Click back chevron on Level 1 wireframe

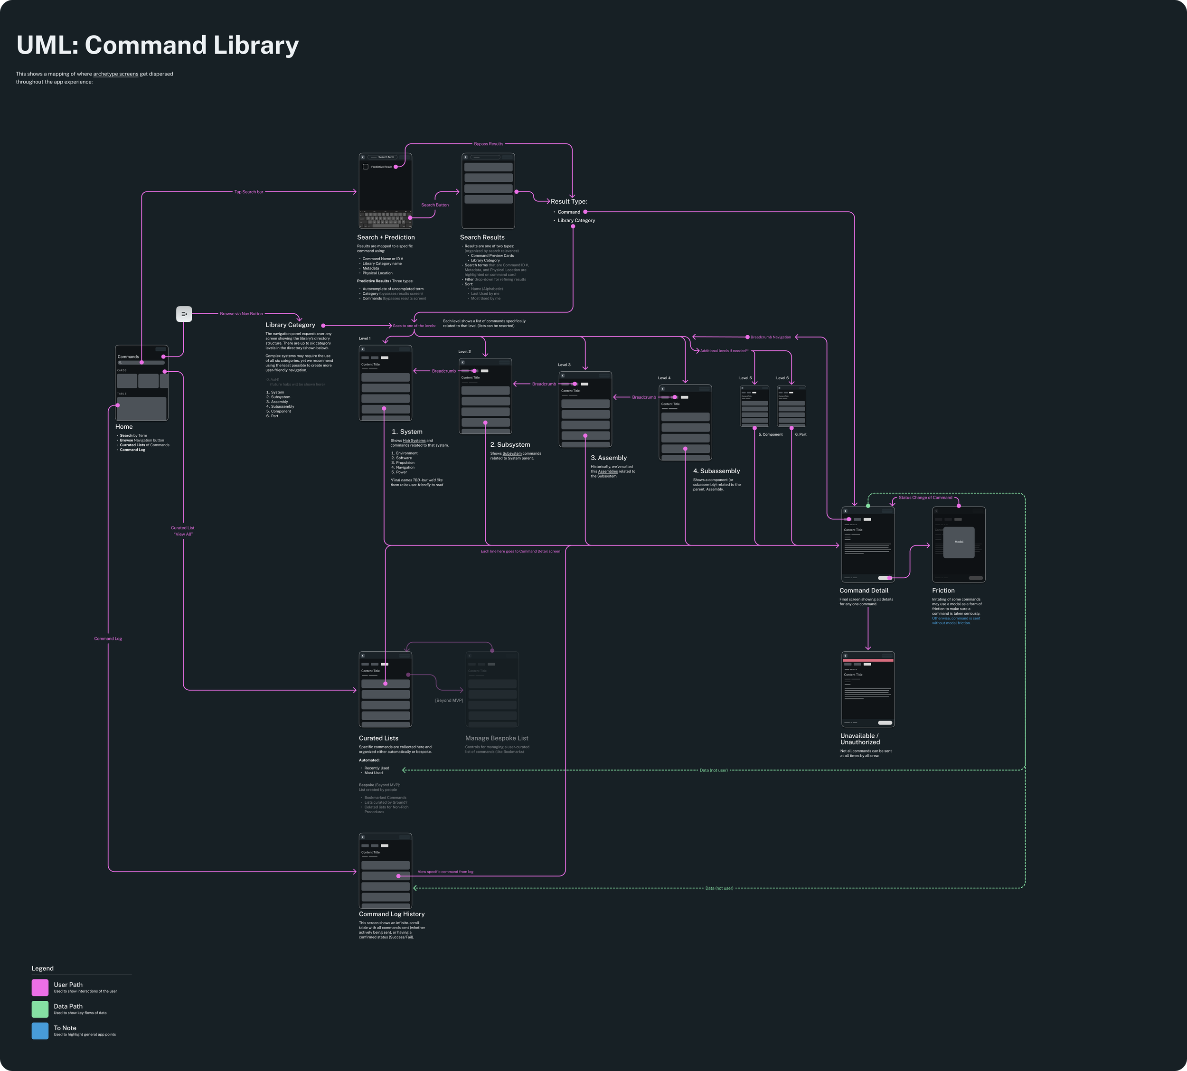tap(363, 349)
